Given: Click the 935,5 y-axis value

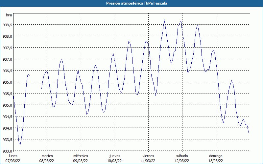Looking at the screenshot, I should (7, 93).
